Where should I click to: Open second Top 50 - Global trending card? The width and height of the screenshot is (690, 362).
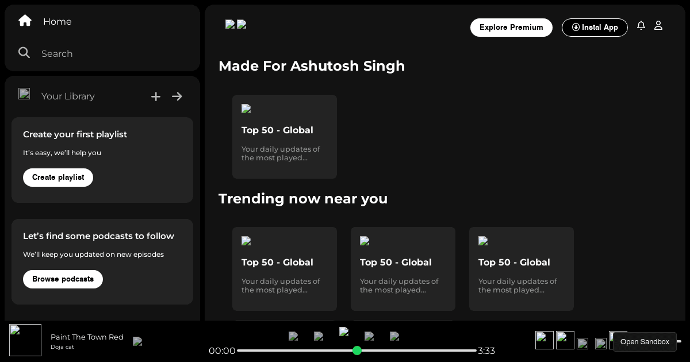click(x=403, y=269)
